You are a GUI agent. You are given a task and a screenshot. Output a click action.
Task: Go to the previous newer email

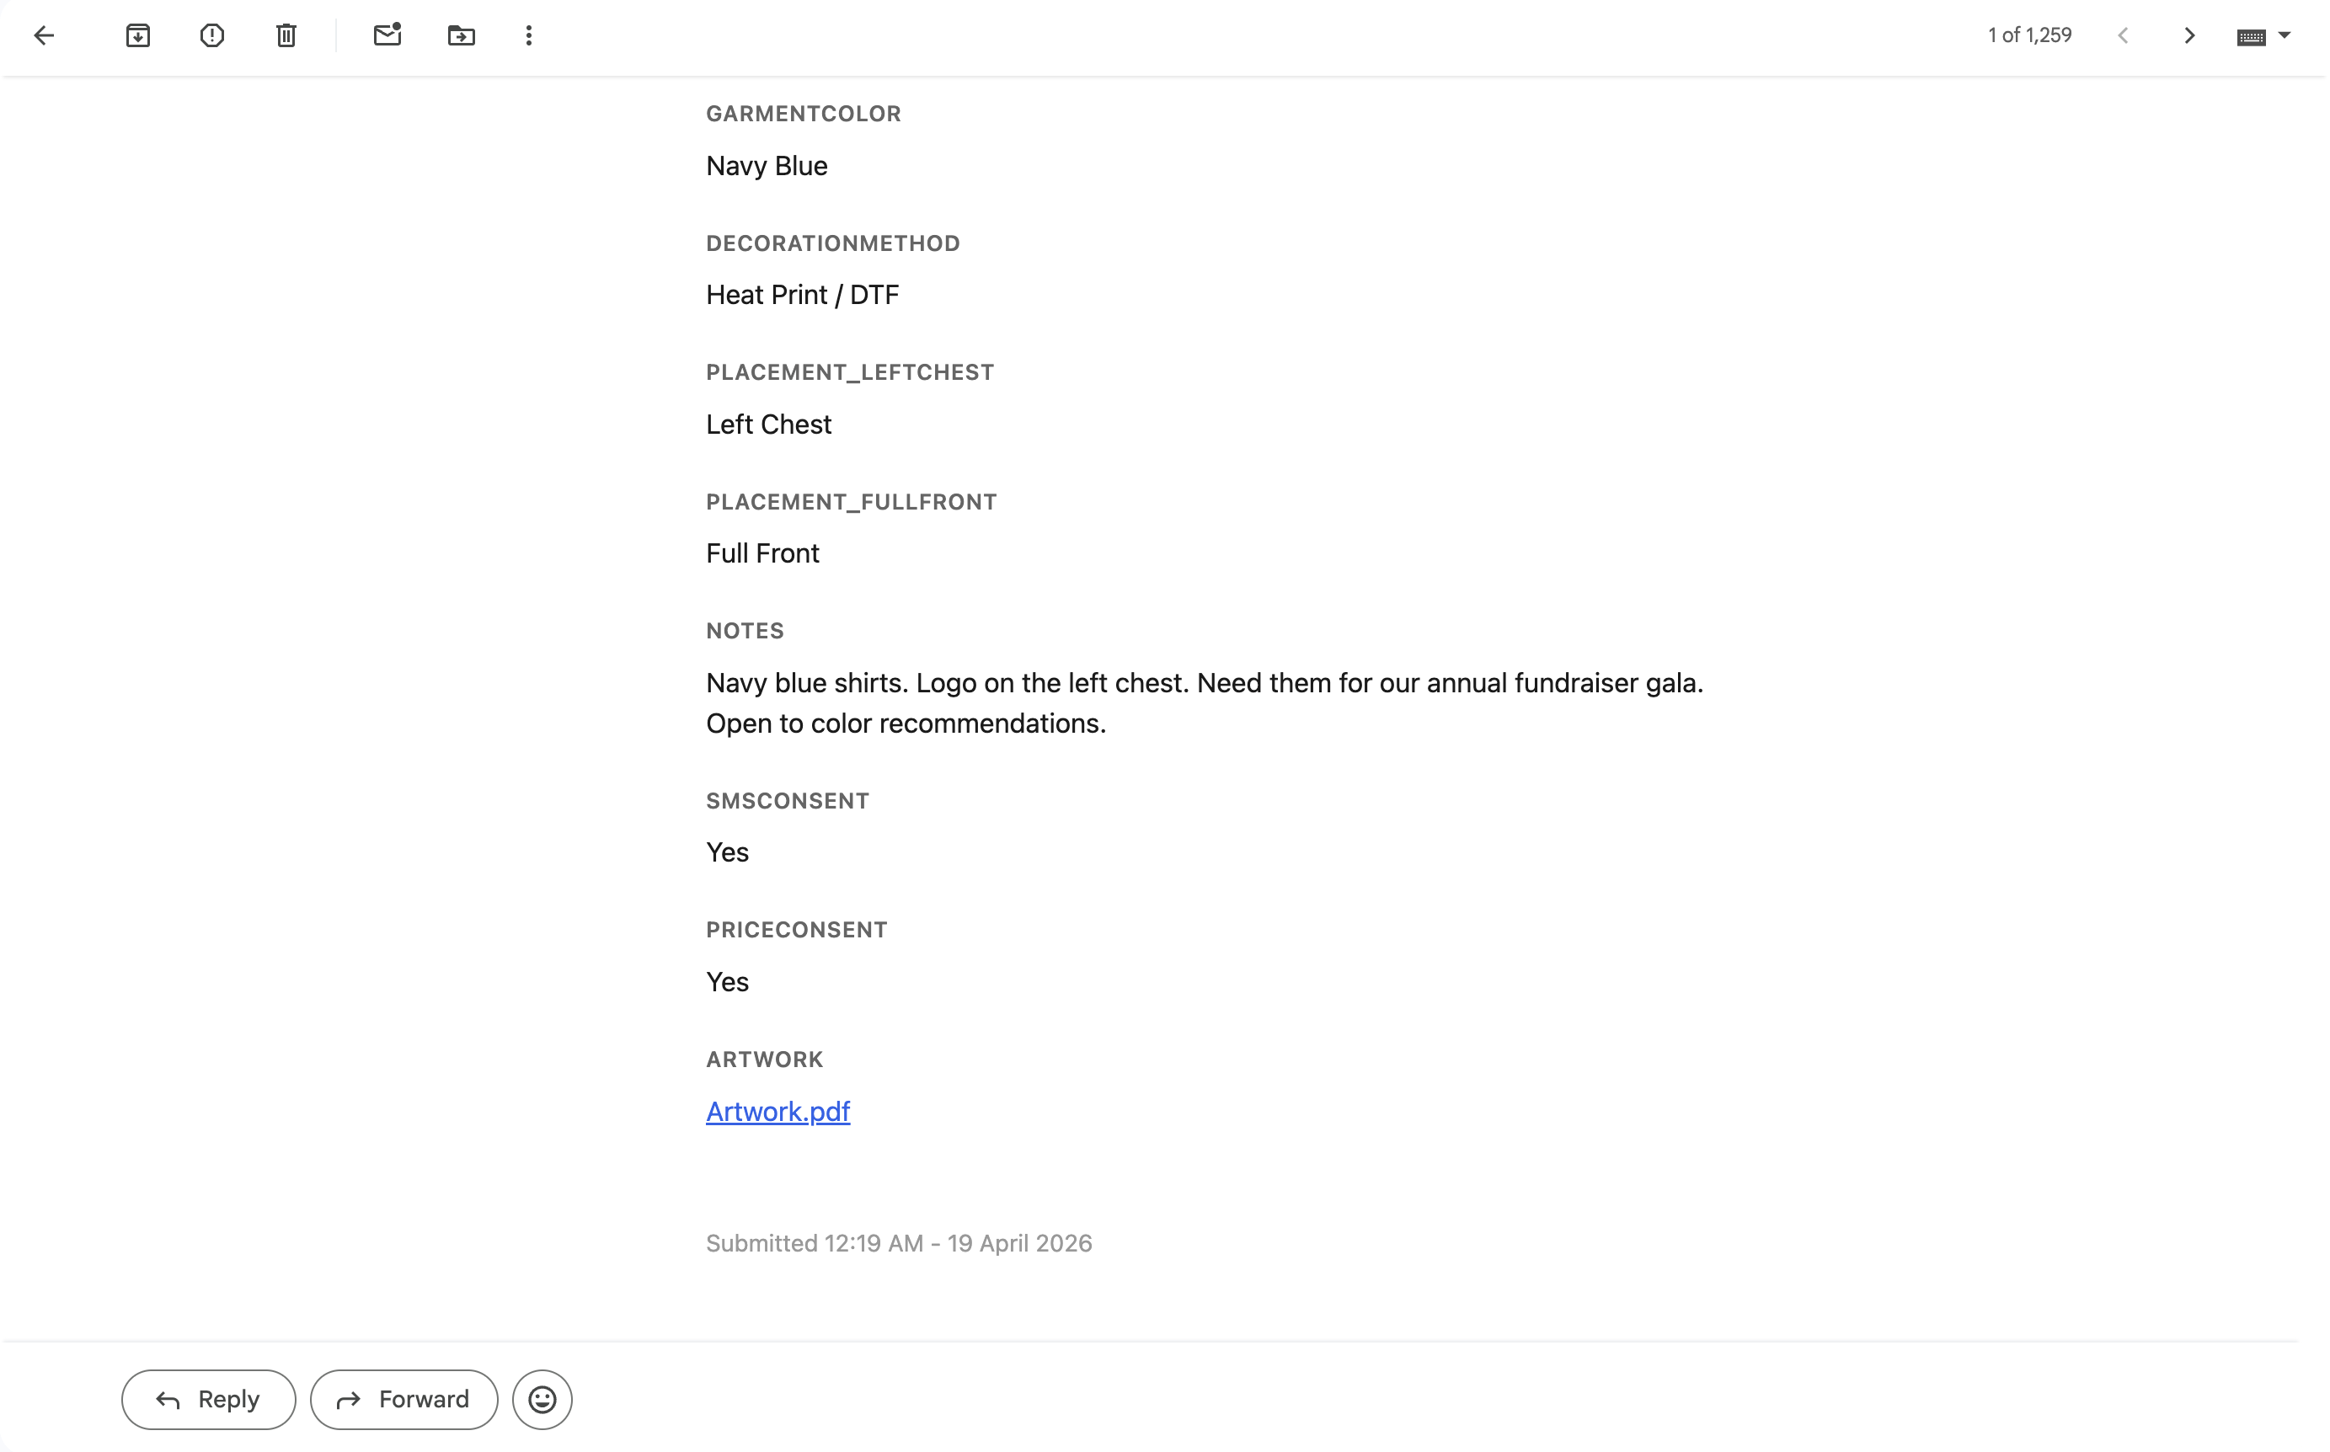click(x=2123, y=35)
